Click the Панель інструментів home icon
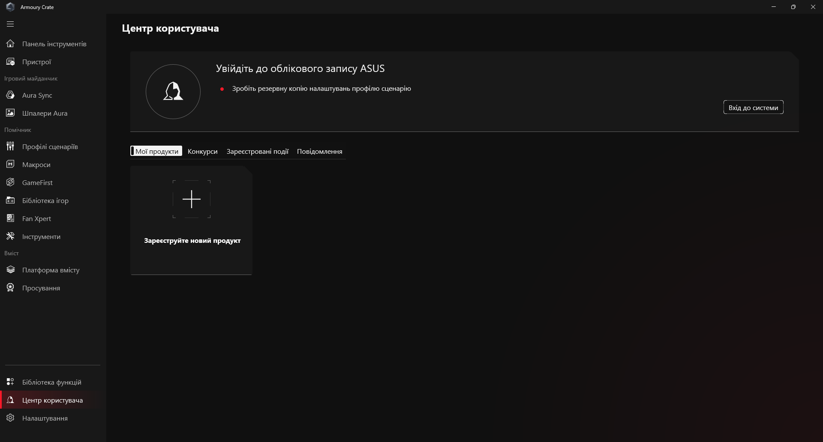The width and height of the screenshot is (823, 442). [10, 44]
